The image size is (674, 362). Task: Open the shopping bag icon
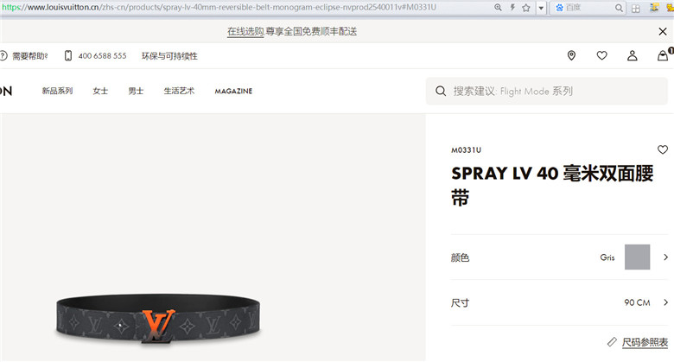(x=663, y=55)
